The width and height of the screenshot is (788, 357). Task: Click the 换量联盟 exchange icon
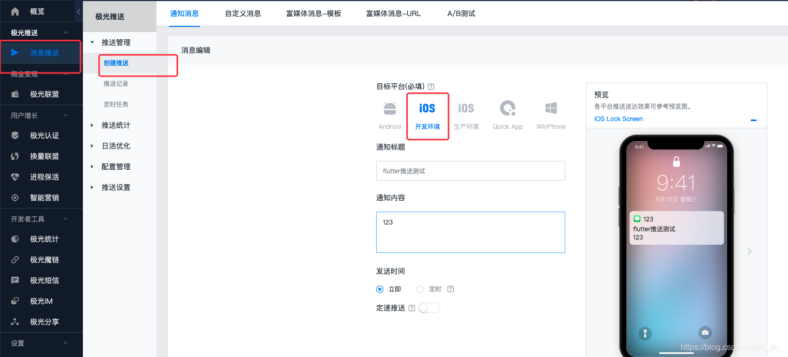coord(15,156)
